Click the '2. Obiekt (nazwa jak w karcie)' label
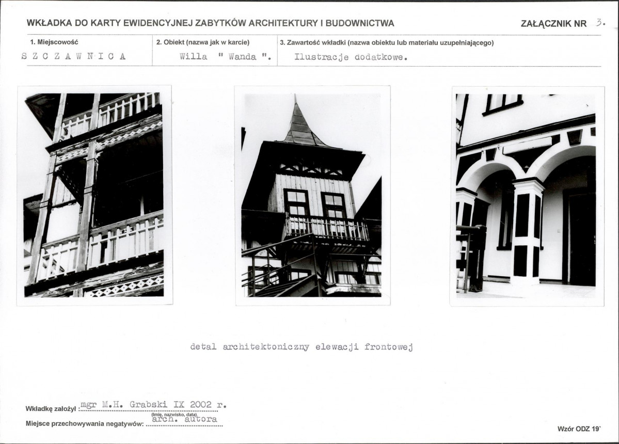619x444 pixels. (202, 42)
